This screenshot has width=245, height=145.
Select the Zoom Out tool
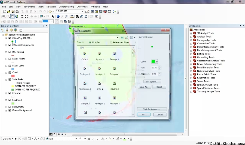point(8,16)
